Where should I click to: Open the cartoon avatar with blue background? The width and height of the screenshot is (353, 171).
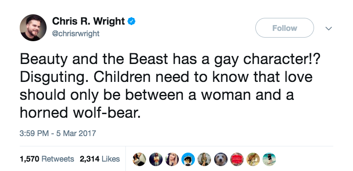pyautogui.click(x=188, y=159)
